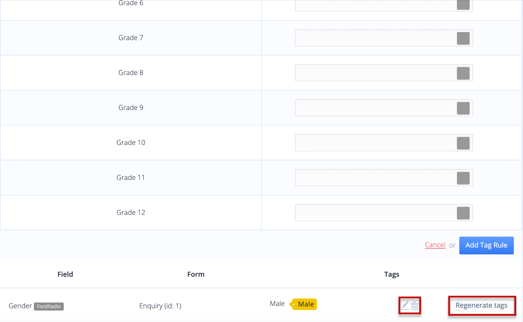Click the gray square in Grade 10 field
The image size is (523, 322).
point(463,143)
